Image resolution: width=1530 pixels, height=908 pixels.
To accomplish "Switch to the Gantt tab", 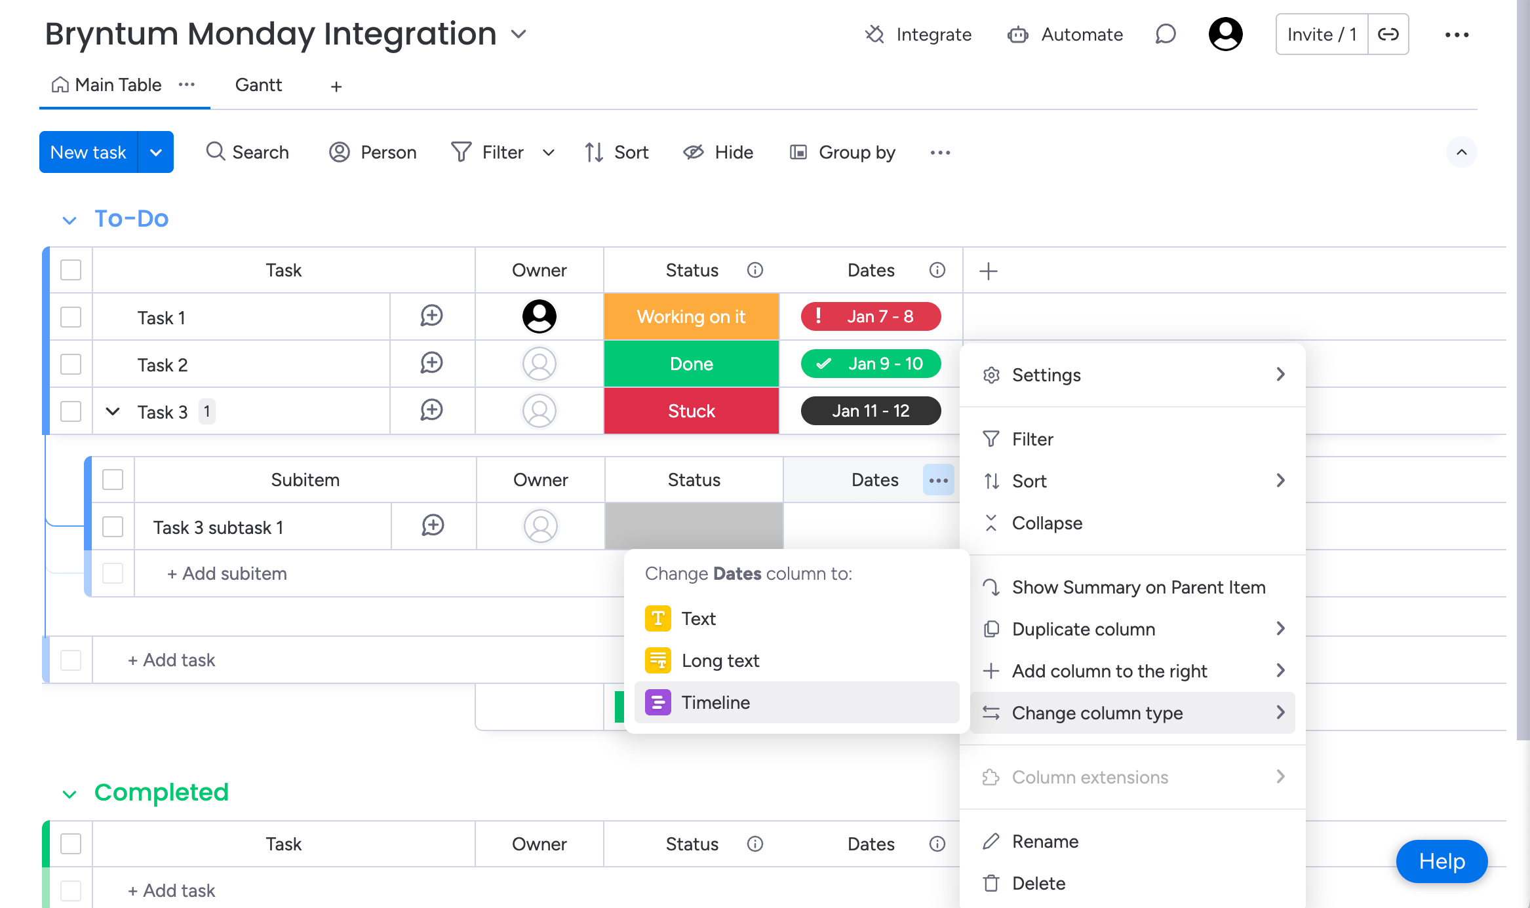I will (258, 85).
